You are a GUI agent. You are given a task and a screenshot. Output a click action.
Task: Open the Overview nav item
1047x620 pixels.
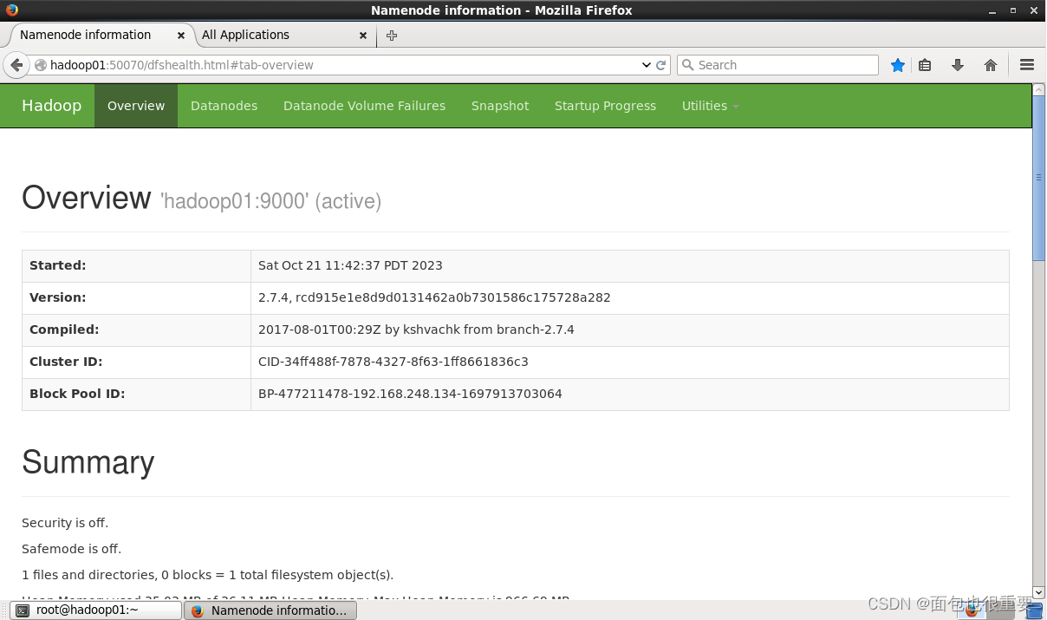click(136, 106)
